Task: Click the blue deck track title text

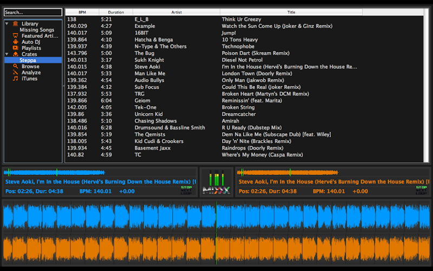Action: tap(101, 182)
